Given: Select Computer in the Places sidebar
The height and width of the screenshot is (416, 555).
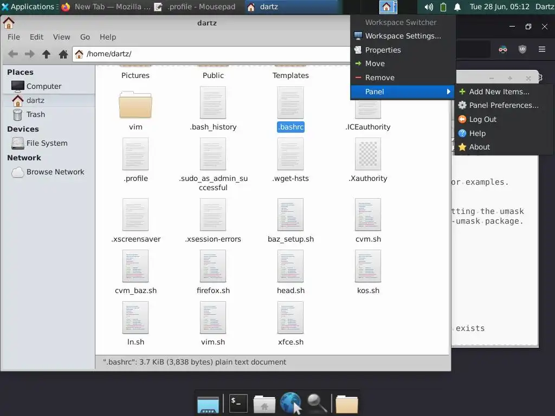Looking at the screenshot, I should (x=48, y=86).
